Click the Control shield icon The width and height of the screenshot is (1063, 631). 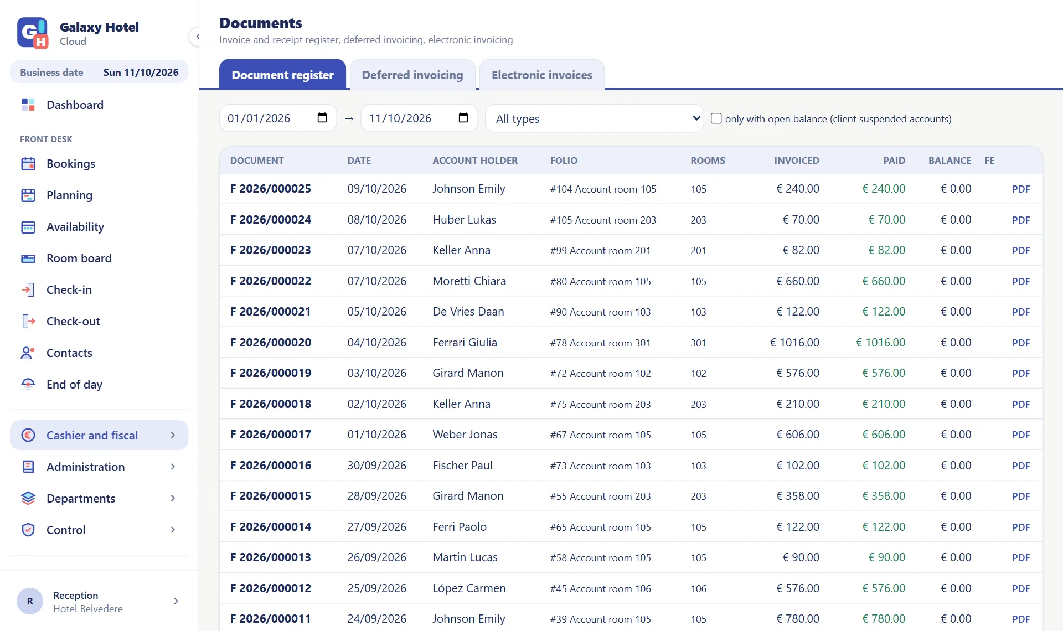[x=28, y=530]
